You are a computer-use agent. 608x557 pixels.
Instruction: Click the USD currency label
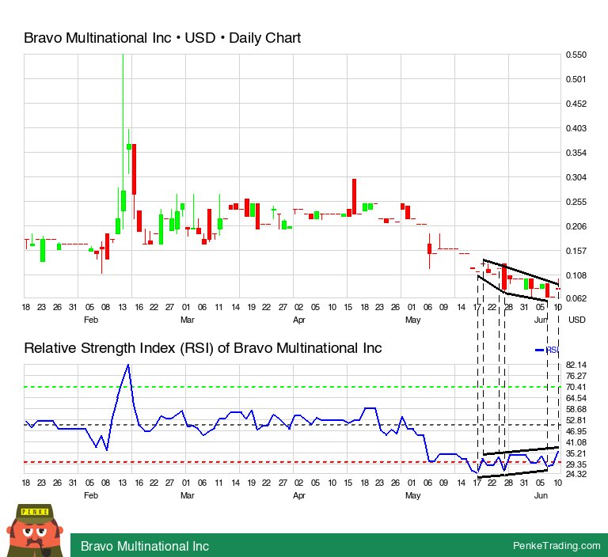[x=576, y=320]
